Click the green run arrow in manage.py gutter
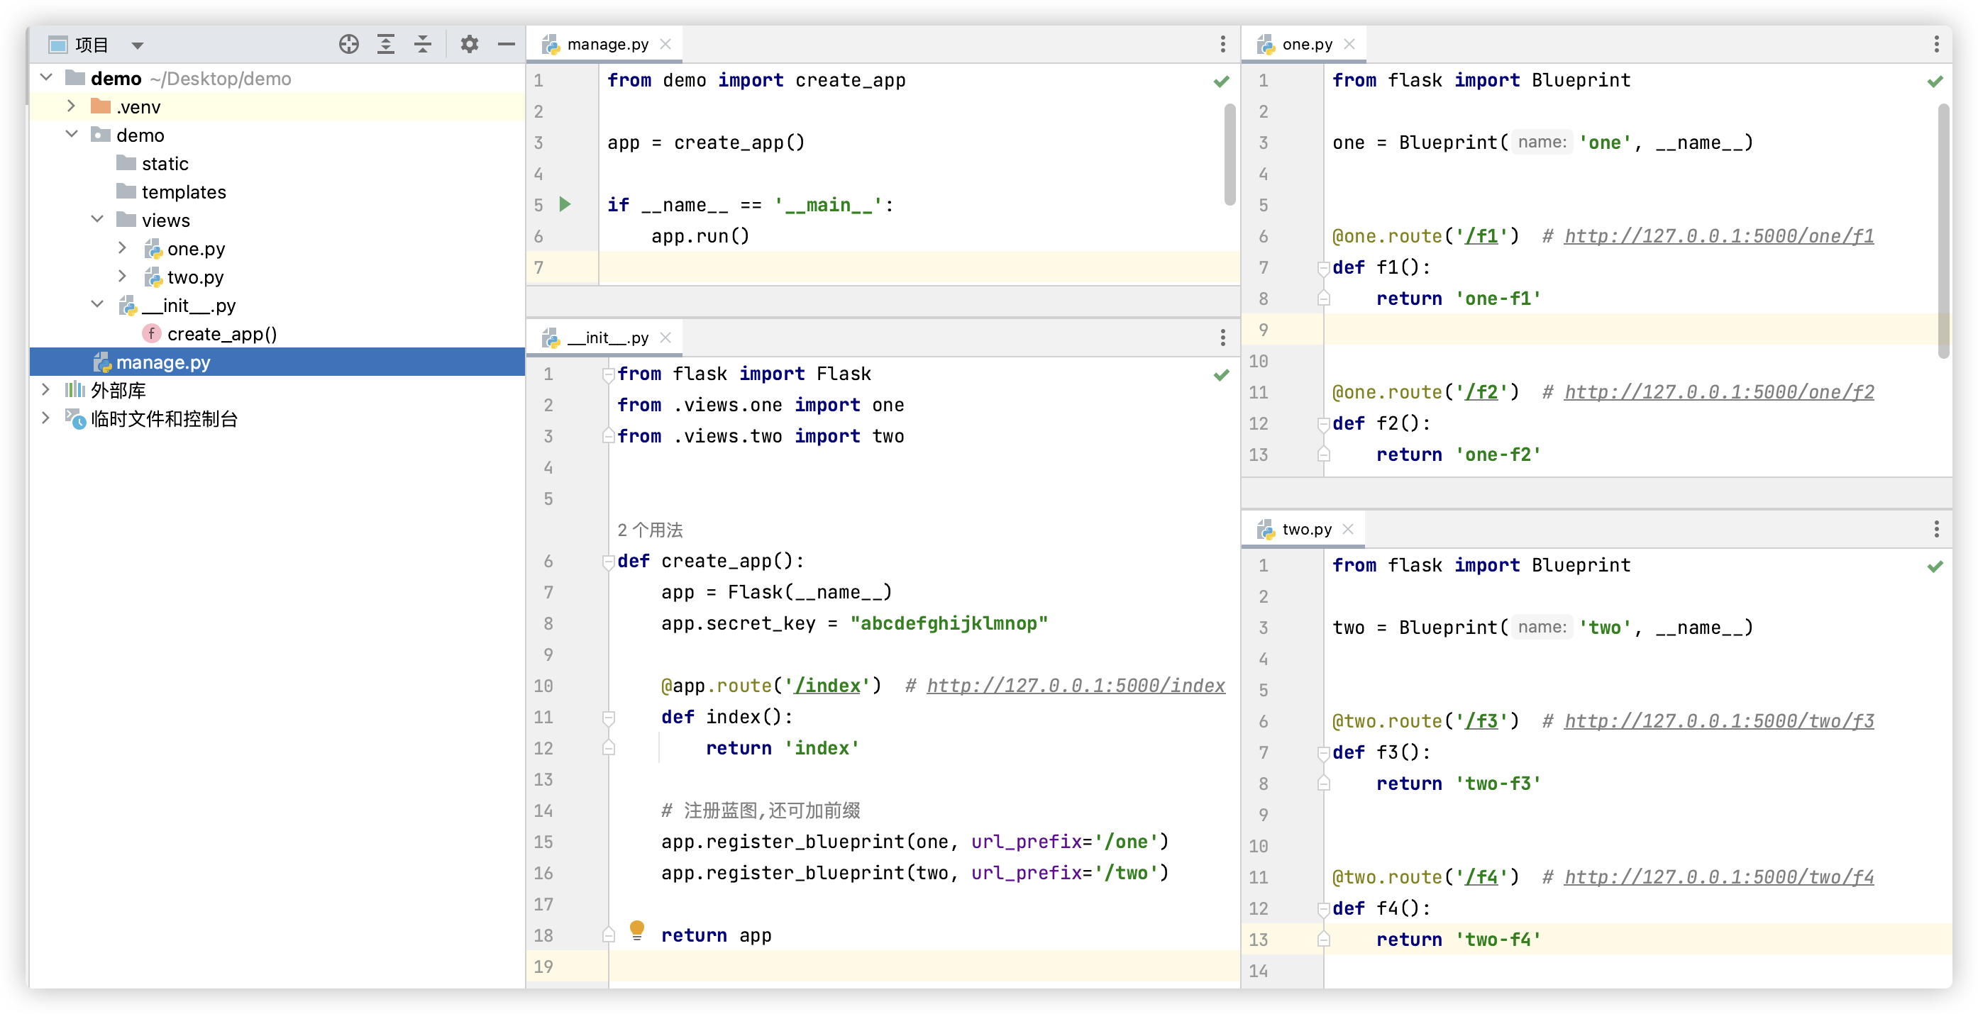The width and height of the screenshot is (1978, 1014). coord(565,204)
